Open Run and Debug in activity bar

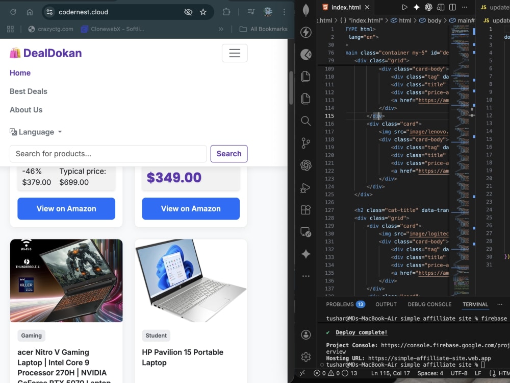305,188
